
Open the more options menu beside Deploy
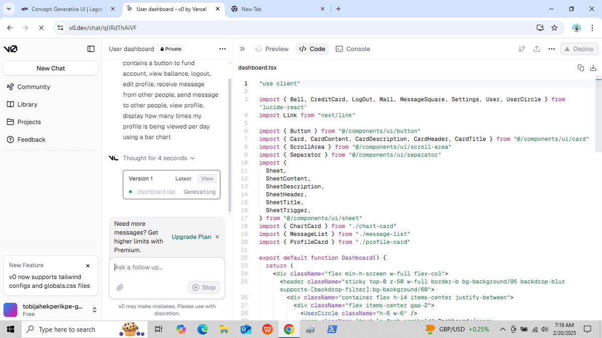pos(552,49)
